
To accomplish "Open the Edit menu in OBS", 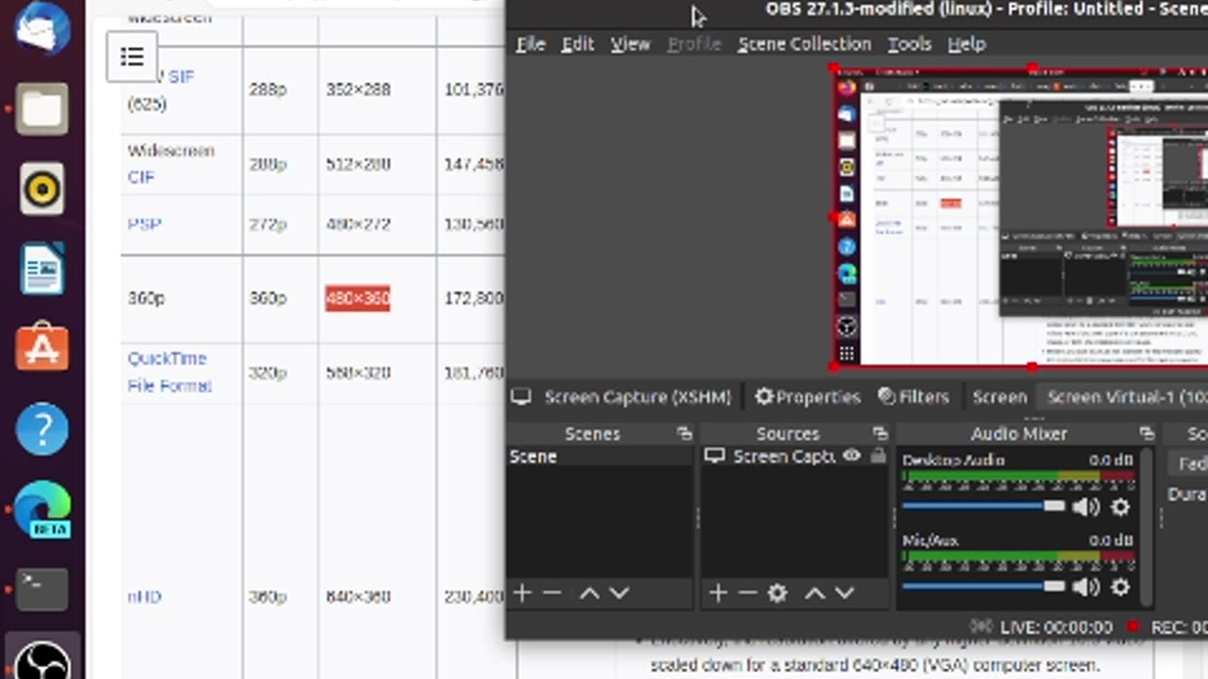I will [578, 44].
